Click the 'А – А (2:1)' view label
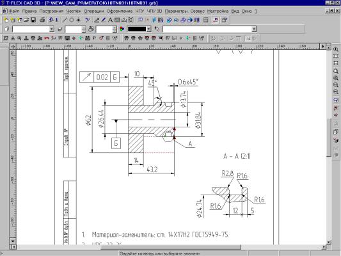This screenshot has width=341, height=256. click(237, 156)
